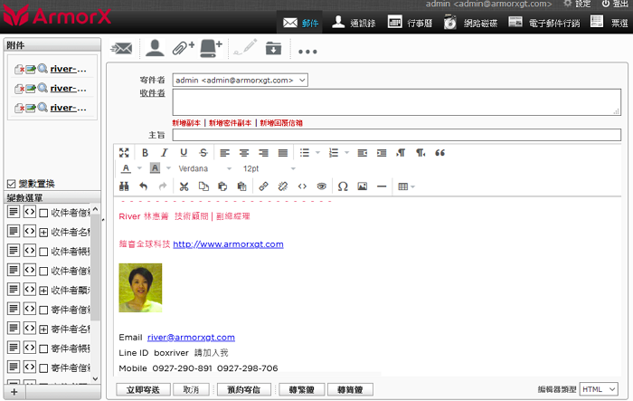Click the Bold formatting icon
Screen dimensions: 633x401
pyautogui.click(x=144, y=152)
